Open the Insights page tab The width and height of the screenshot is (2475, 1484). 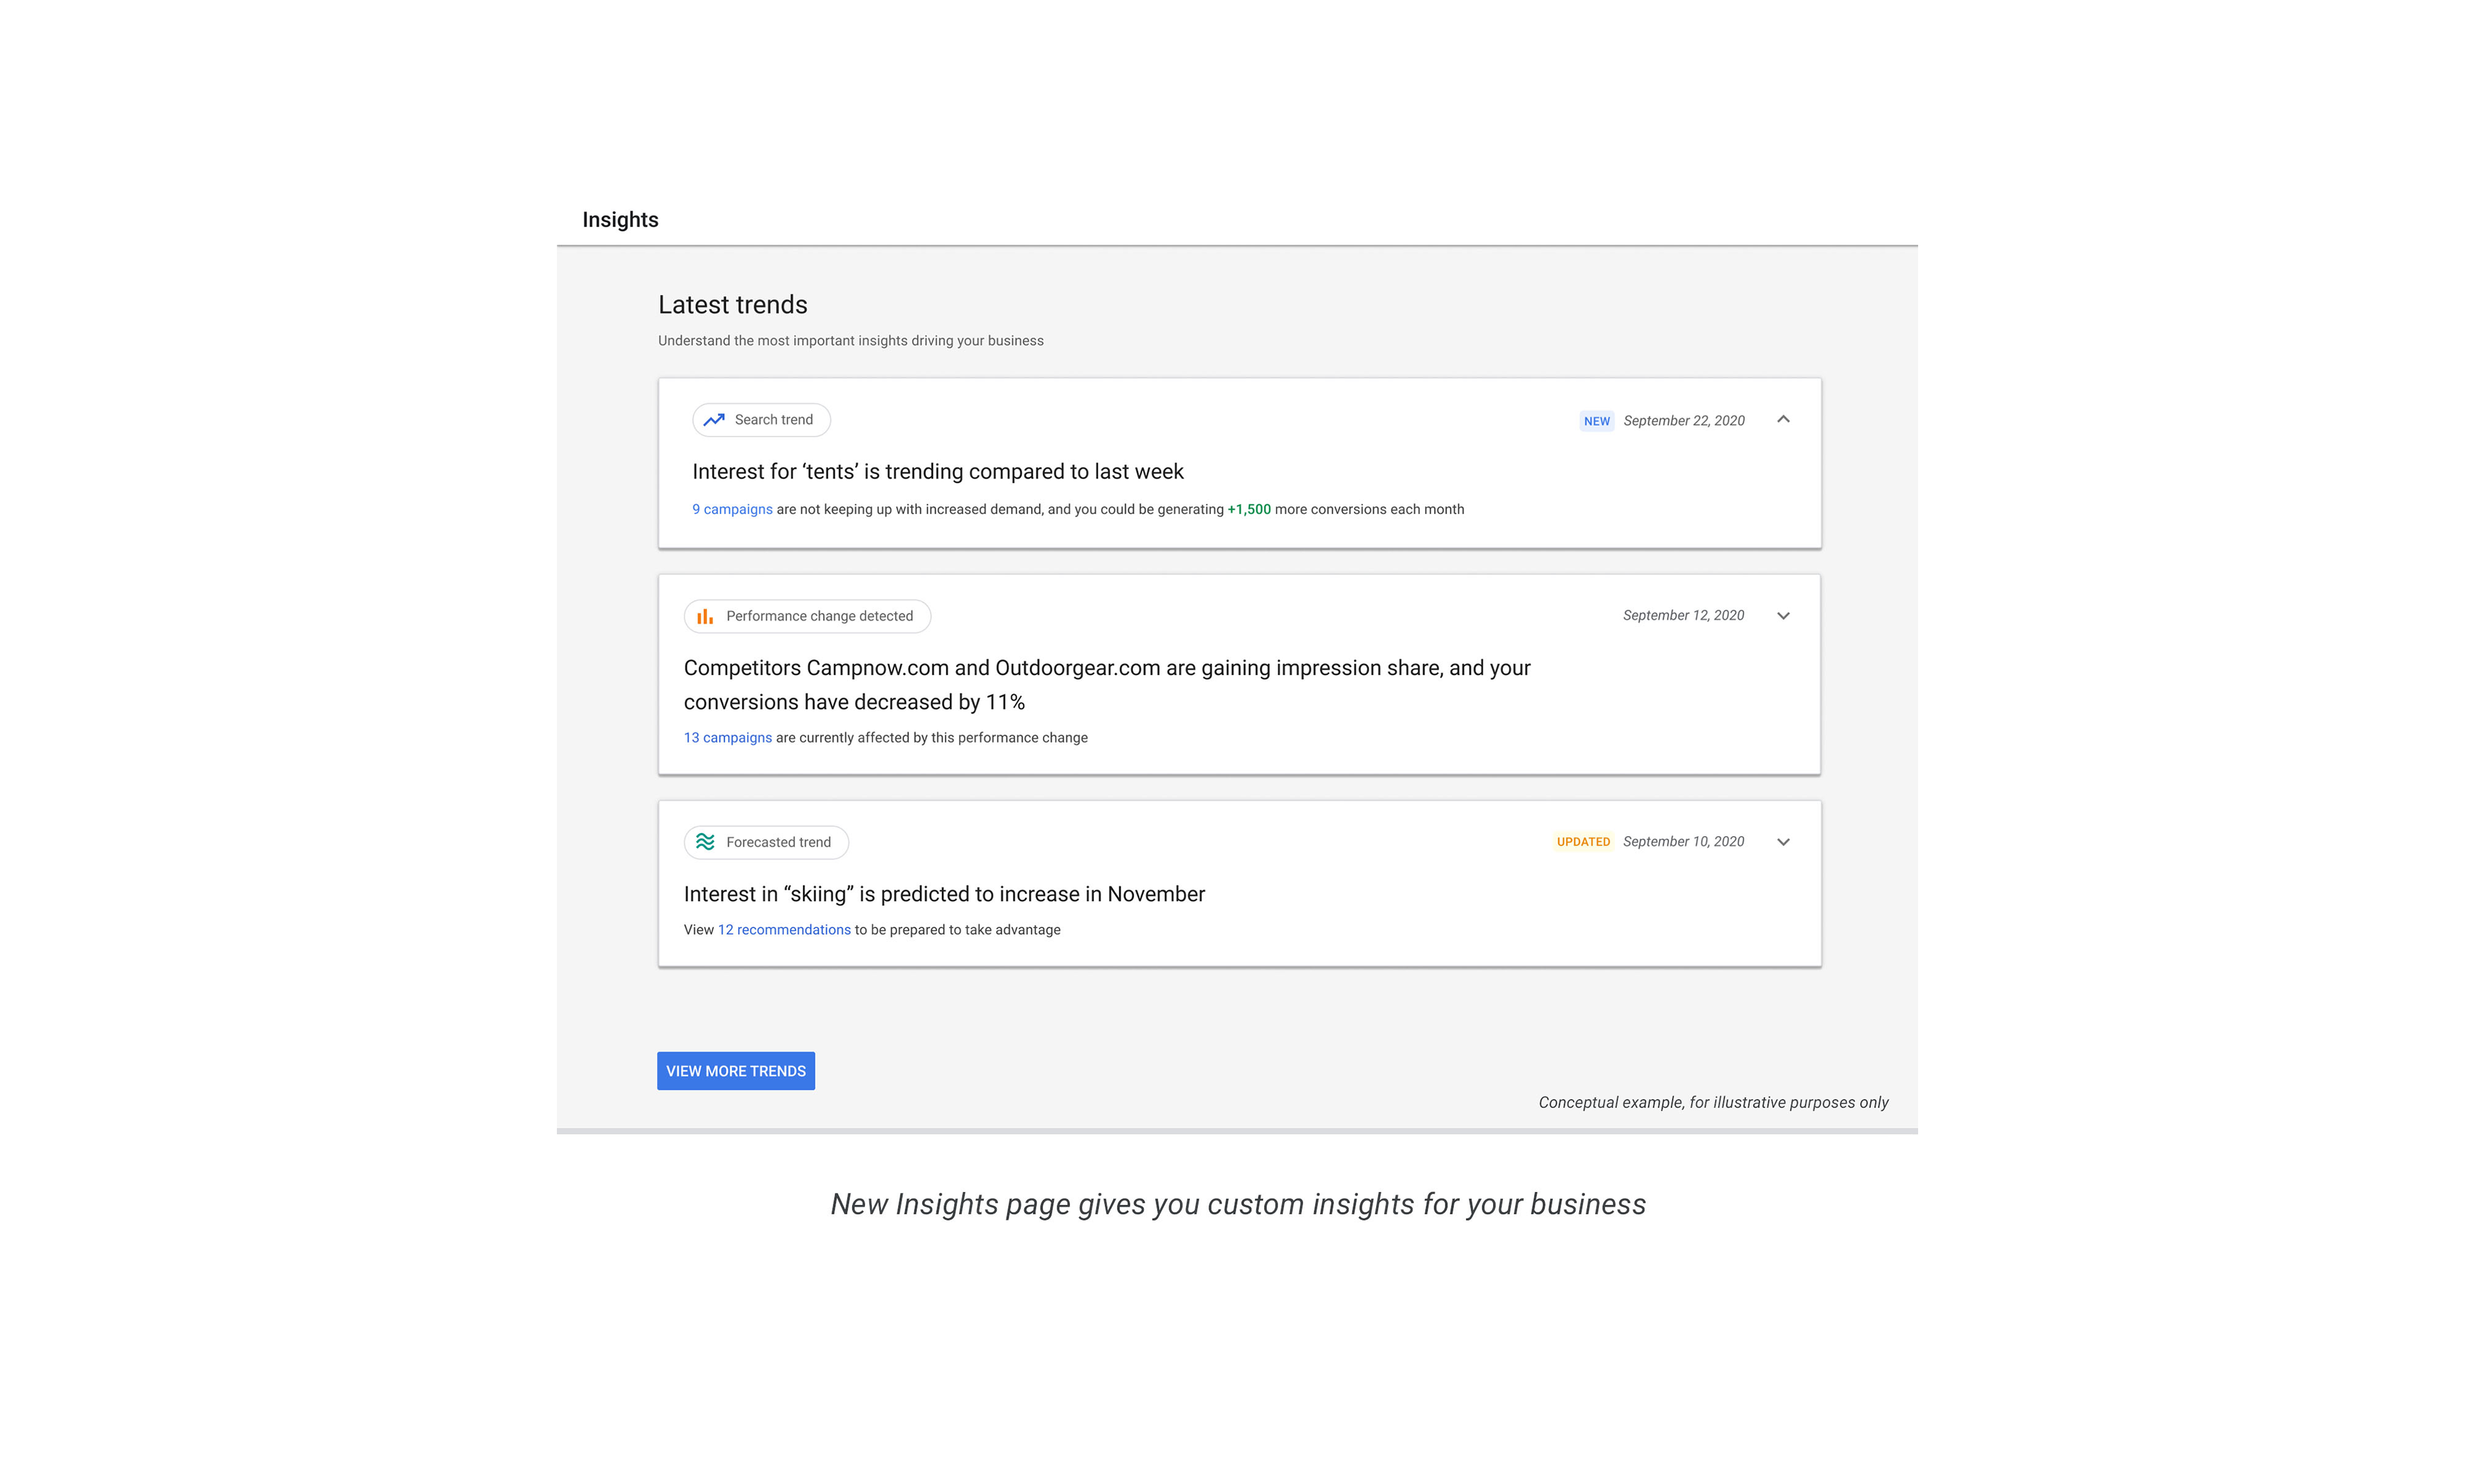point(620,219)
